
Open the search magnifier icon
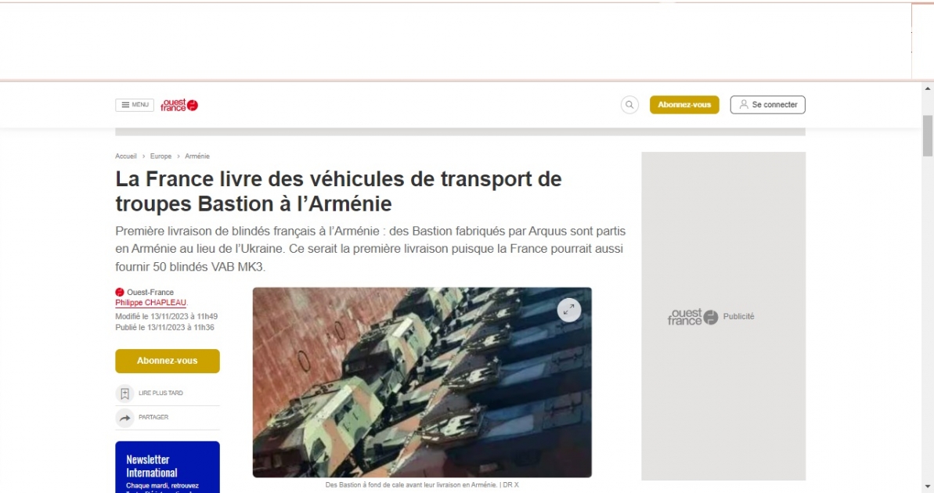pos(629,105)
